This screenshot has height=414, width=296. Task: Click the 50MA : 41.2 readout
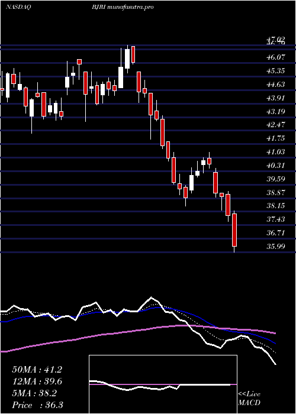point(37,370)
